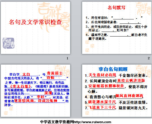Select slide 4 titled 李白名句回顾
Screen dimensions: 152x124
tap(117, 91)
